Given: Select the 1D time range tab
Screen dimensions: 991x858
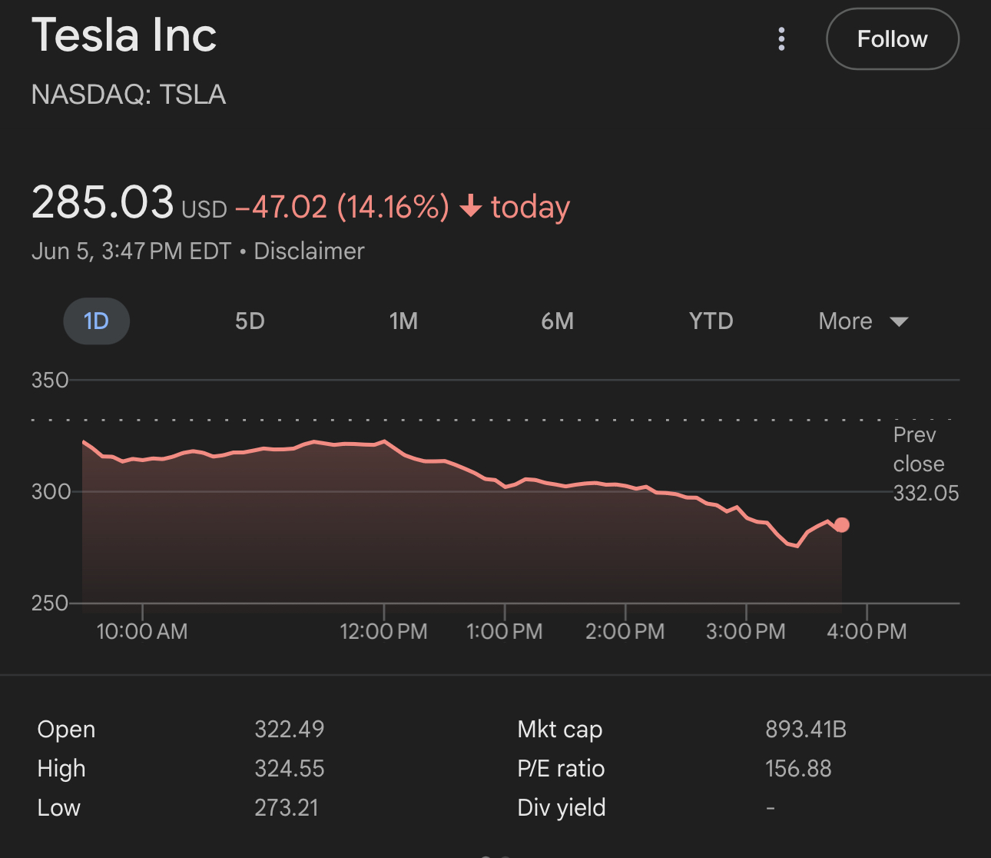Looking at the screenshot, I should tap(96, 321).
